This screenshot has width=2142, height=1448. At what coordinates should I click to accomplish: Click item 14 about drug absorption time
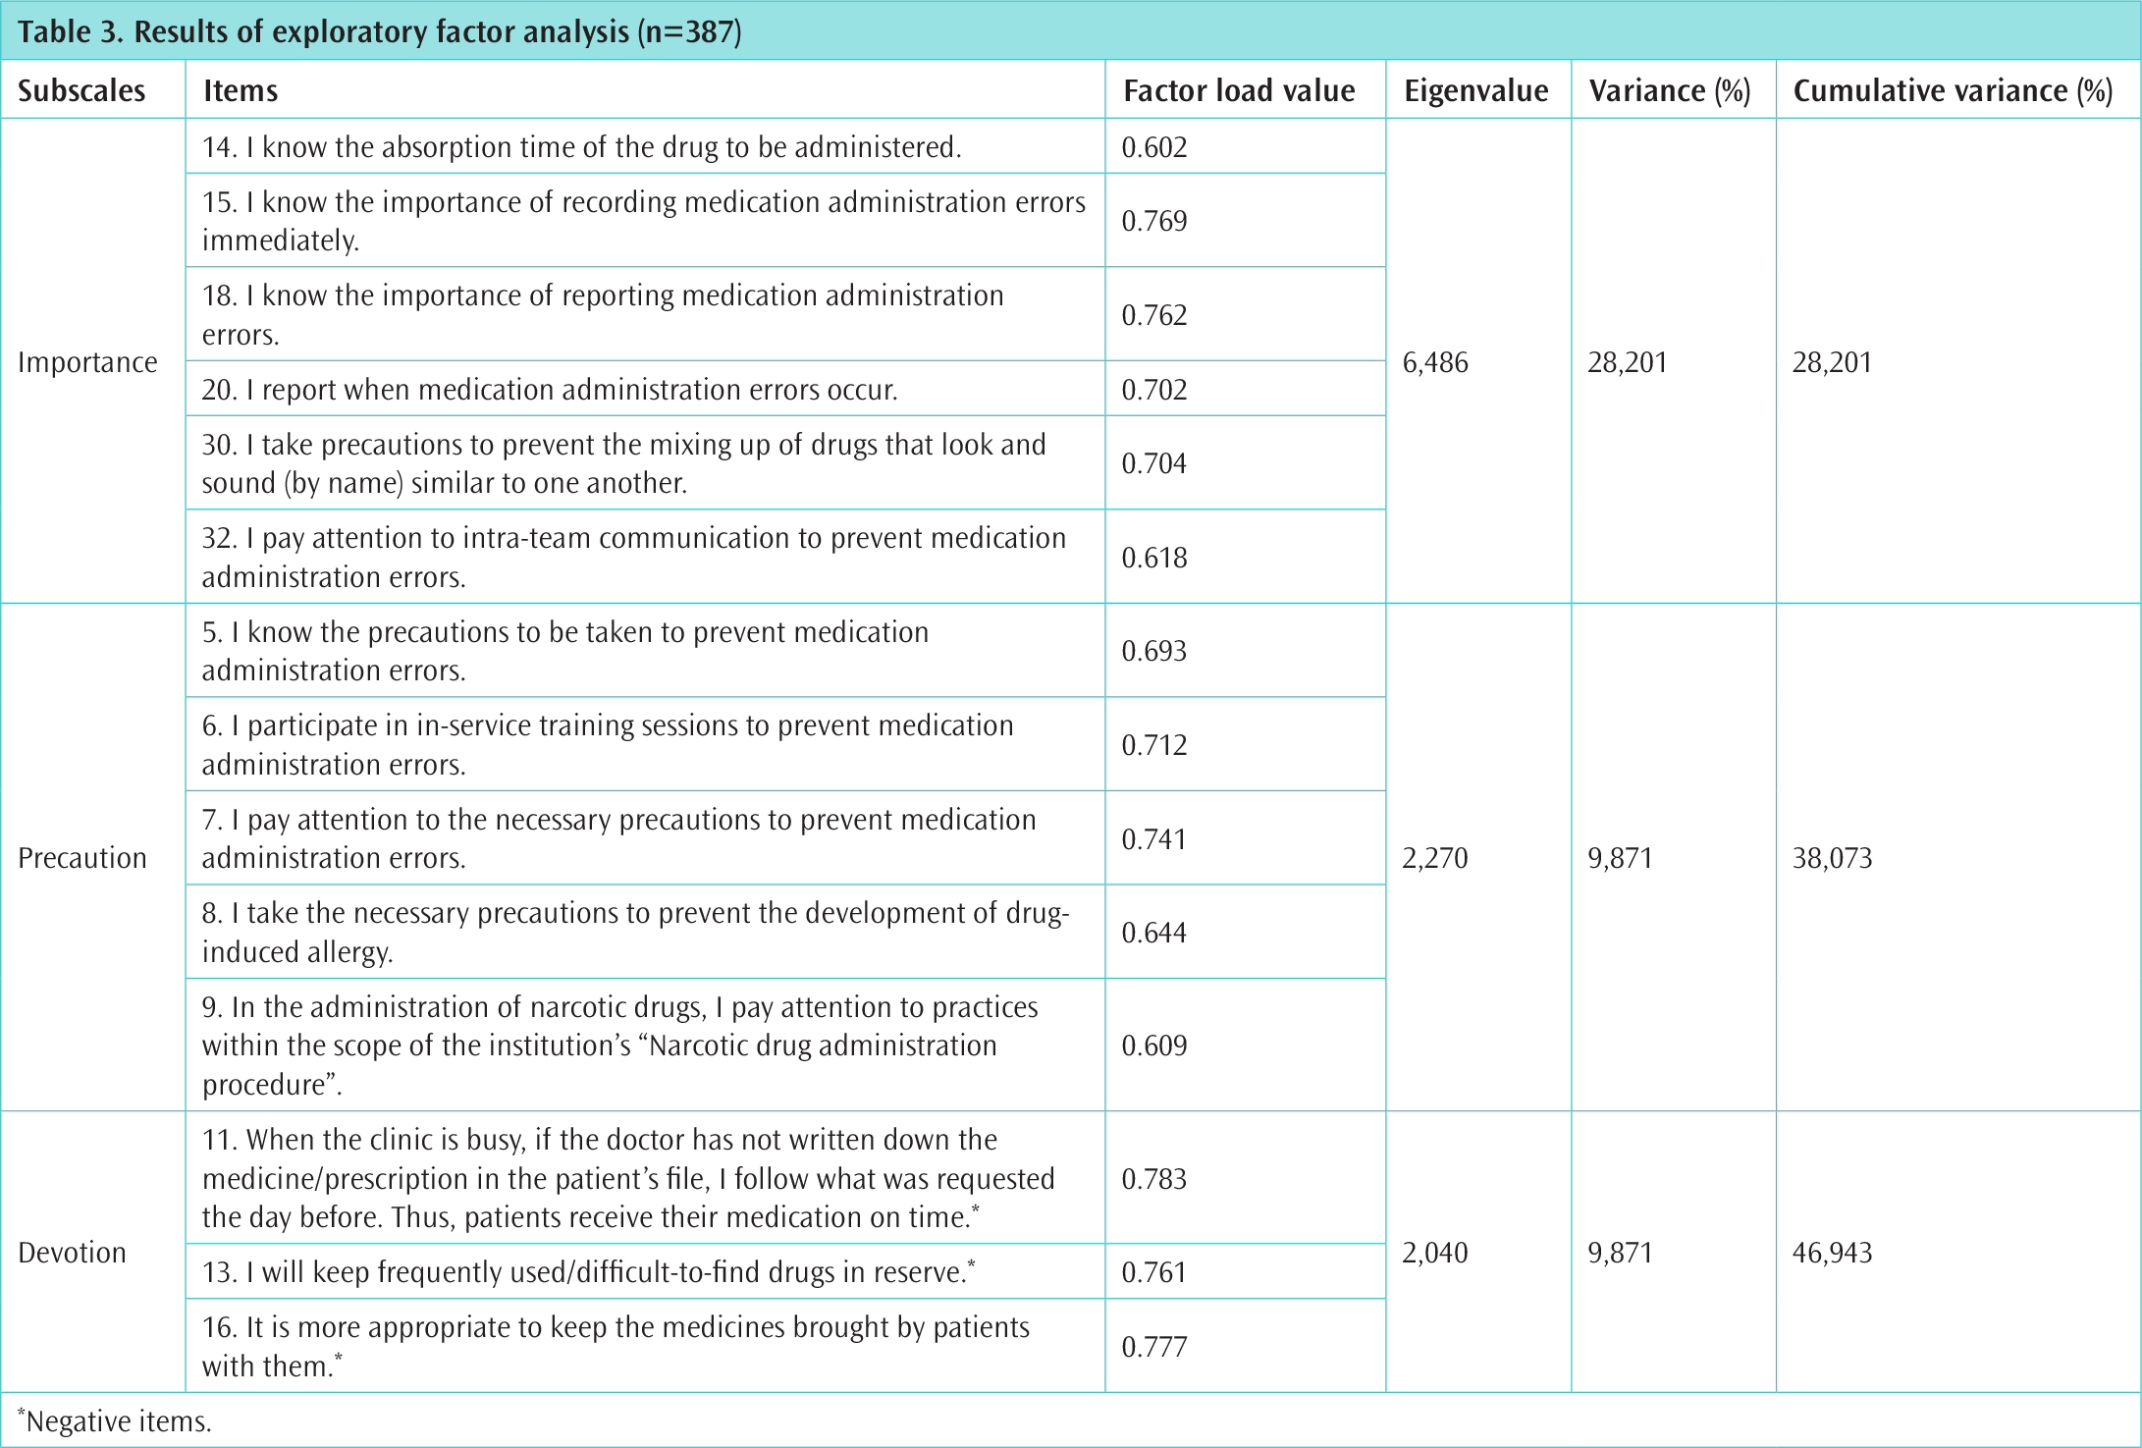pos(581,147)
